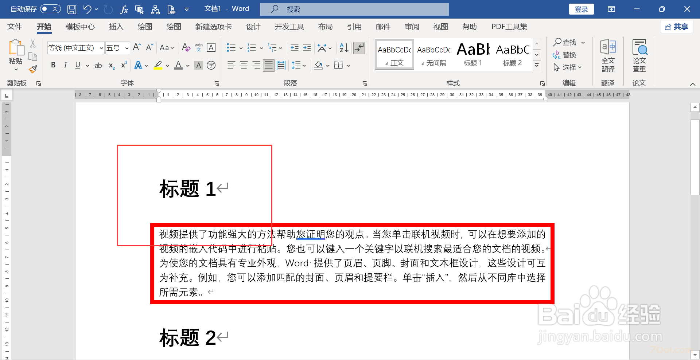
Task: Expand numbered list options arrow
Action: pyautogui.click(x=261, y=48)
